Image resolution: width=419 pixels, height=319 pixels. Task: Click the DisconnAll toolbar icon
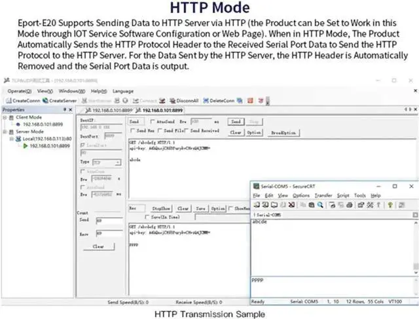(171, 100)
